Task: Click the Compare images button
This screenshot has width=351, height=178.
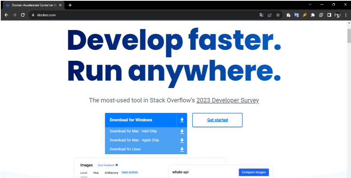Action: 254,172
